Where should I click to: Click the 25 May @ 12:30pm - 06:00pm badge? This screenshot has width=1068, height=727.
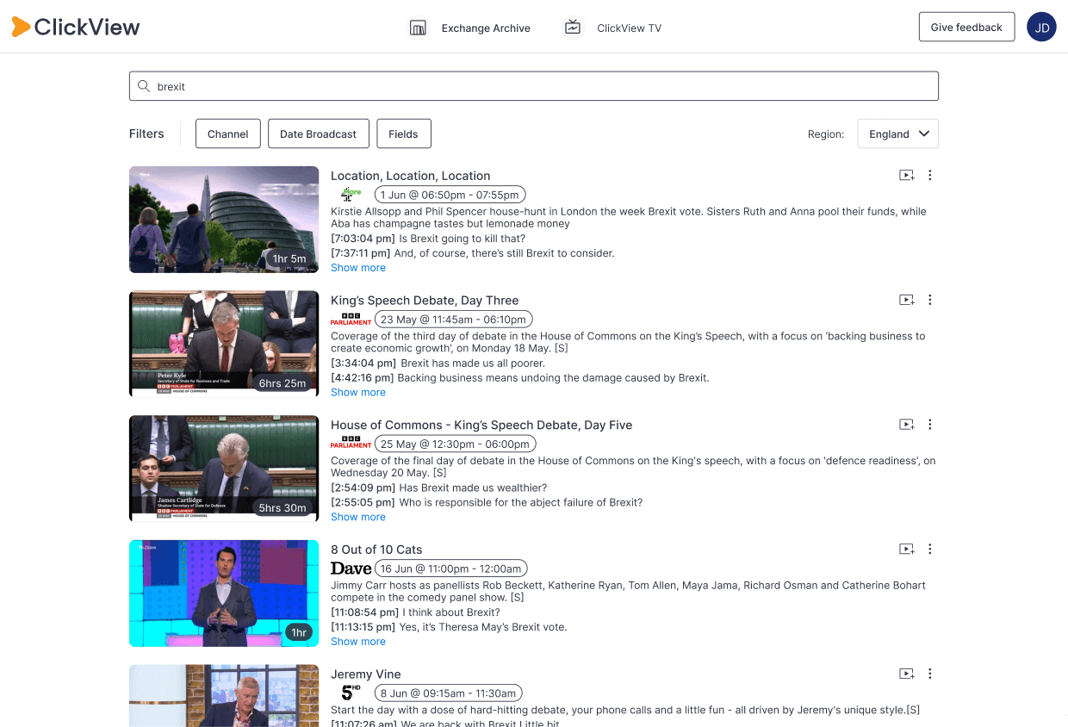tap(455, 444)
